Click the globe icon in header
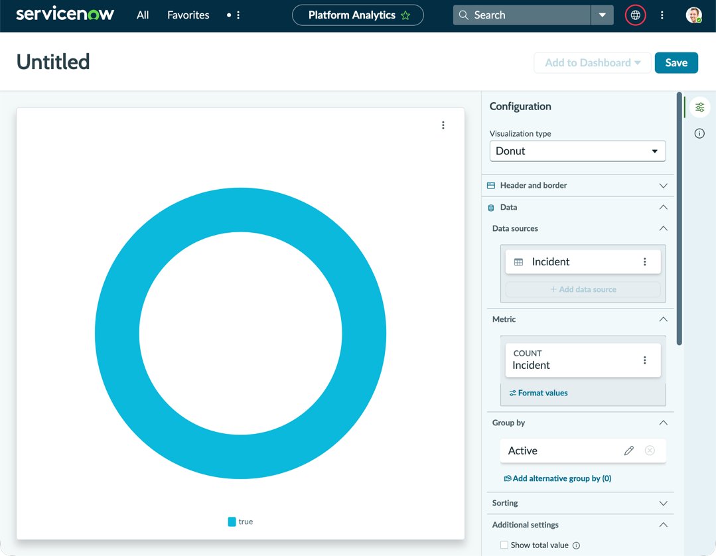This screenshot has height=556, width=716. [x=635, y=15]
